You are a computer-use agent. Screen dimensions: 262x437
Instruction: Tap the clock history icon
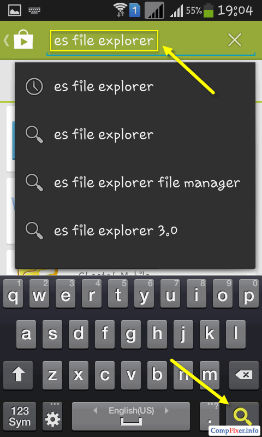(x=34, y=86)
